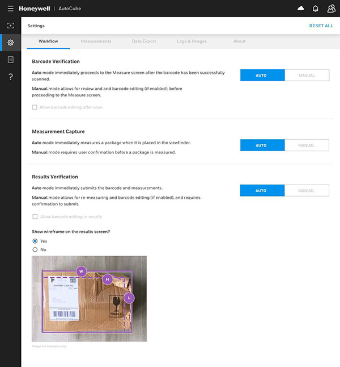Set Results Verification to AUTO
340x367 pixels.
click(262, 190)
